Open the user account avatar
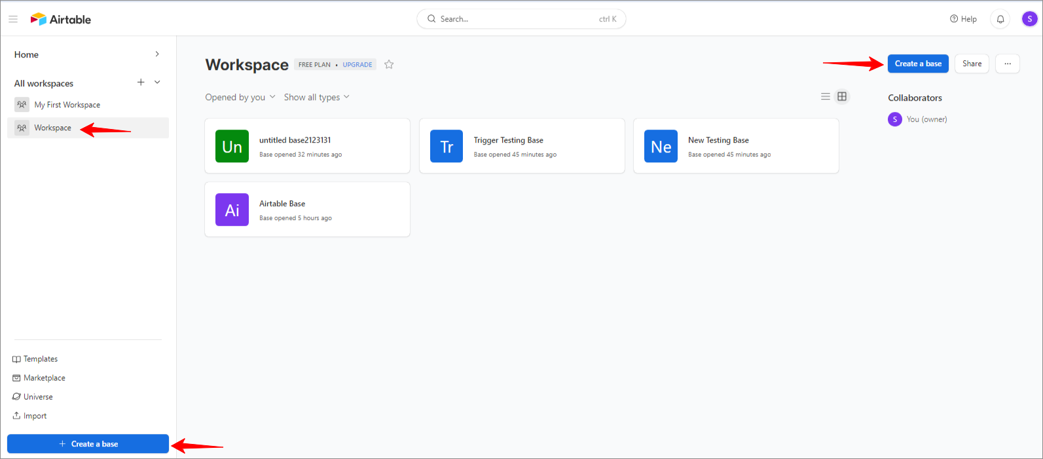 [1029, 19]
